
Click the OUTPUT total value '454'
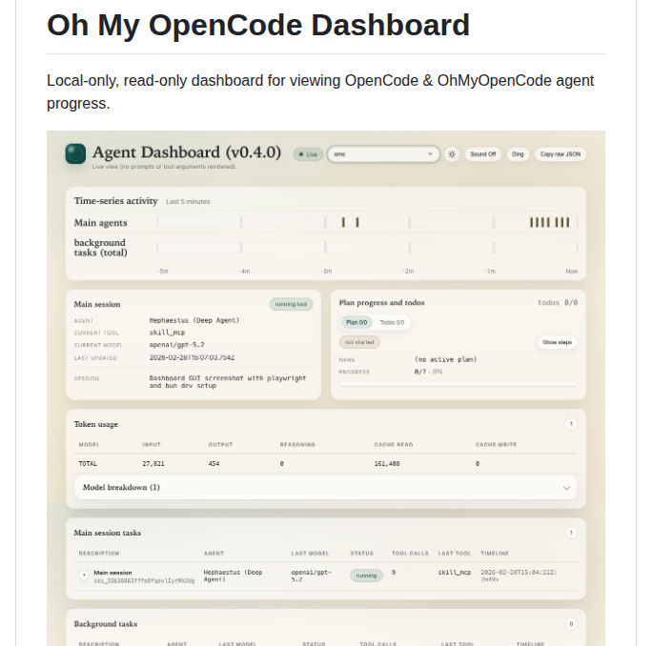tap(214, 463)
